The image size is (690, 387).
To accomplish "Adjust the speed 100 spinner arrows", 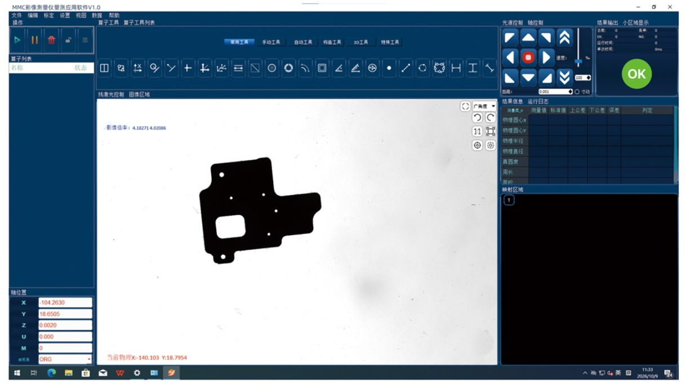I will point(589,78).
